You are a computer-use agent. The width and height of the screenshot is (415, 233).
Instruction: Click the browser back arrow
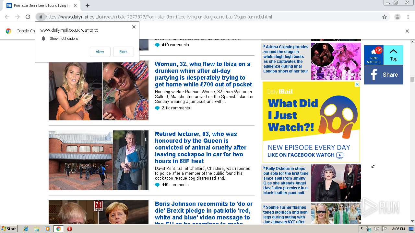(7, 17)
